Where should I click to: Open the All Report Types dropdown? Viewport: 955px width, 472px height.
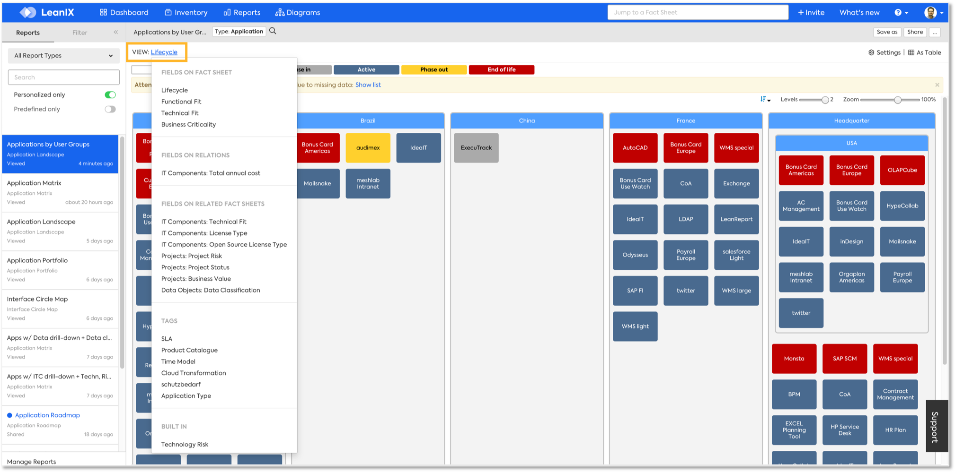(x=63, y=55)
